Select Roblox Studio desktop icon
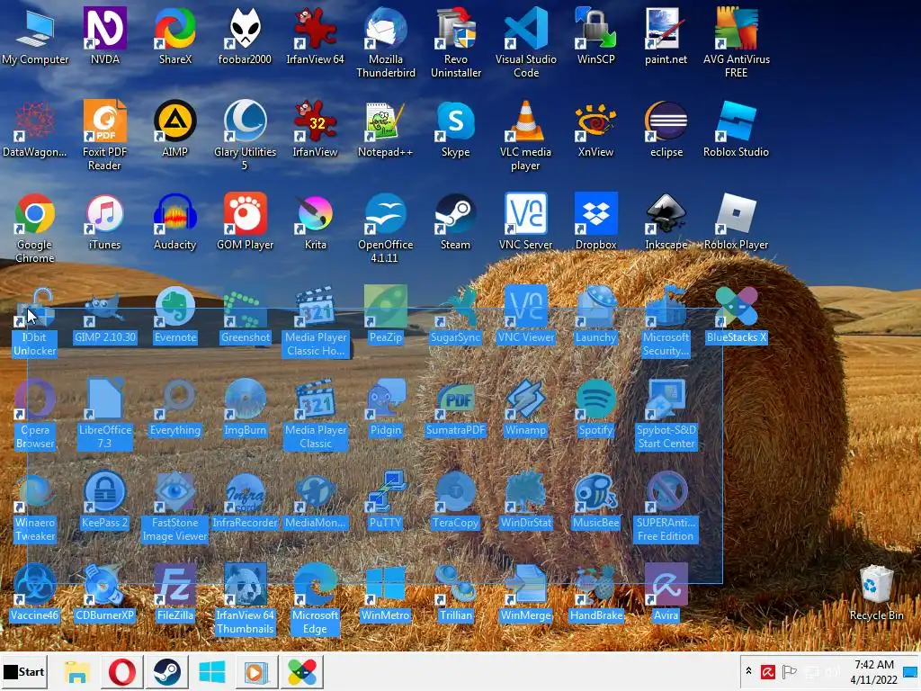921x691 pixels. point(736,128)
